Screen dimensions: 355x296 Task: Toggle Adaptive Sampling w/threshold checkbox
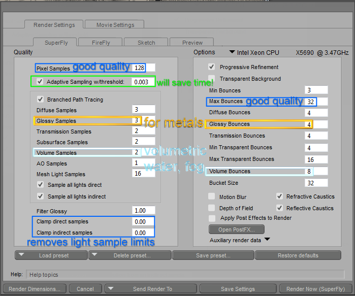[x=40, y=81]
